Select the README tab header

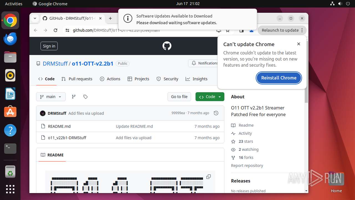pyautogui.click(x=52, y=155)
